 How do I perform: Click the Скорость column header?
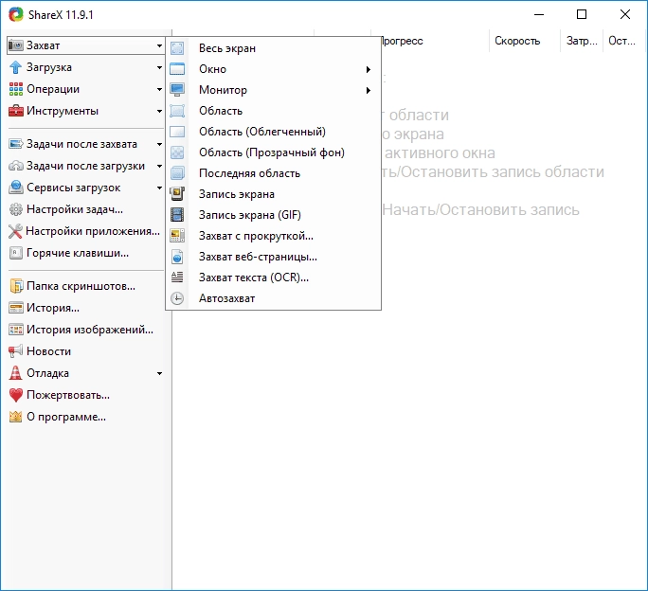point(525,41)
